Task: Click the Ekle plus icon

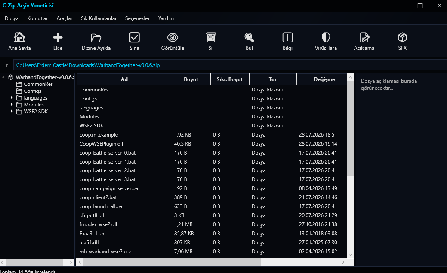Action: (58, 37)
